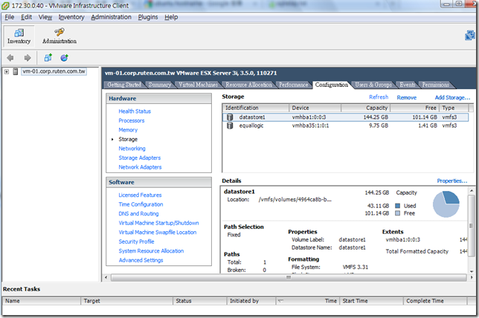Open the Network Adapters link
The width and height of the screenshot is (479, 318).
pyautogui.click(x=140, y=167)
